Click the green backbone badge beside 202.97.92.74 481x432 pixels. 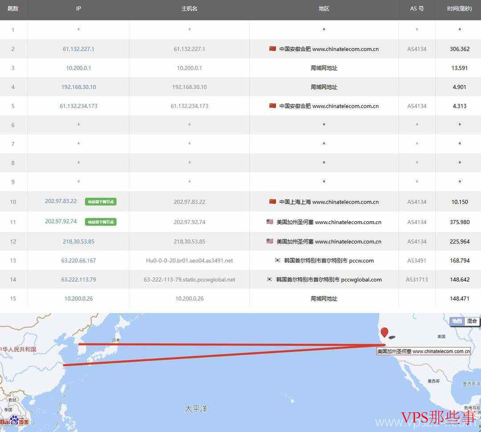coord(101,221)
